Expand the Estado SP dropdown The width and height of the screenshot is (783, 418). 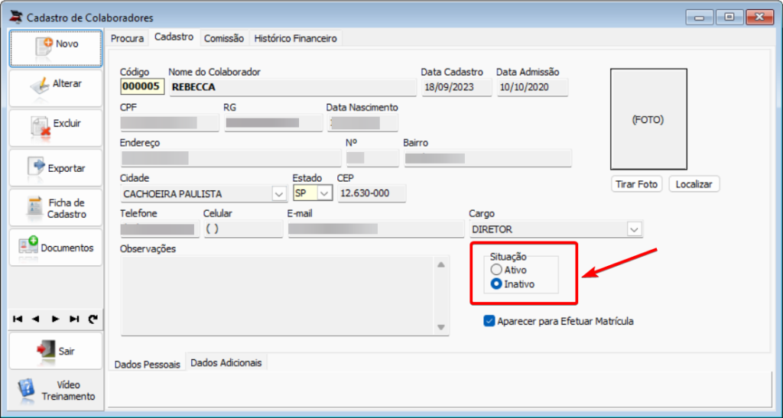point(324,193)
